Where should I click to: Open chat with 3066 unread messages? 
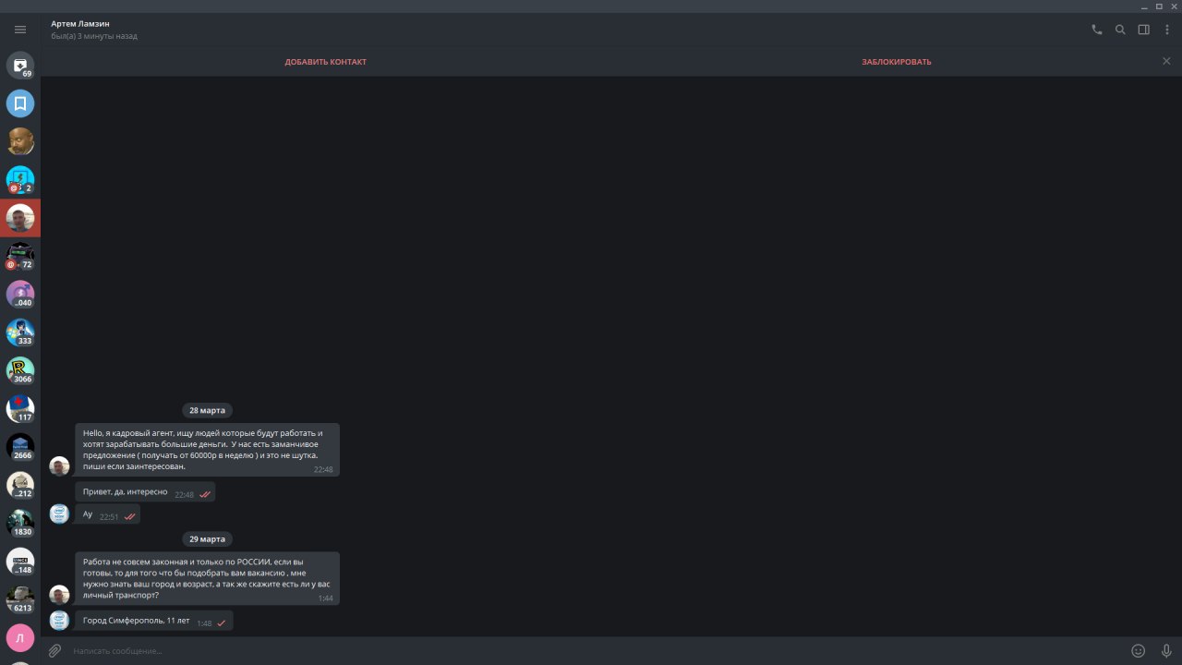point(20,370)
